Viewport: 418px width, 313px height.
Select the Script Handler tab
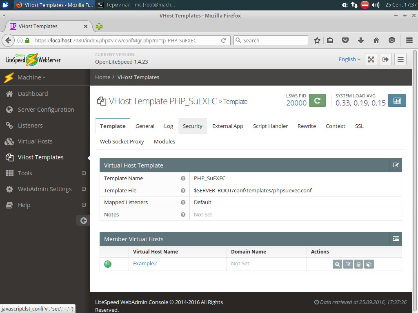click(270, 126)
